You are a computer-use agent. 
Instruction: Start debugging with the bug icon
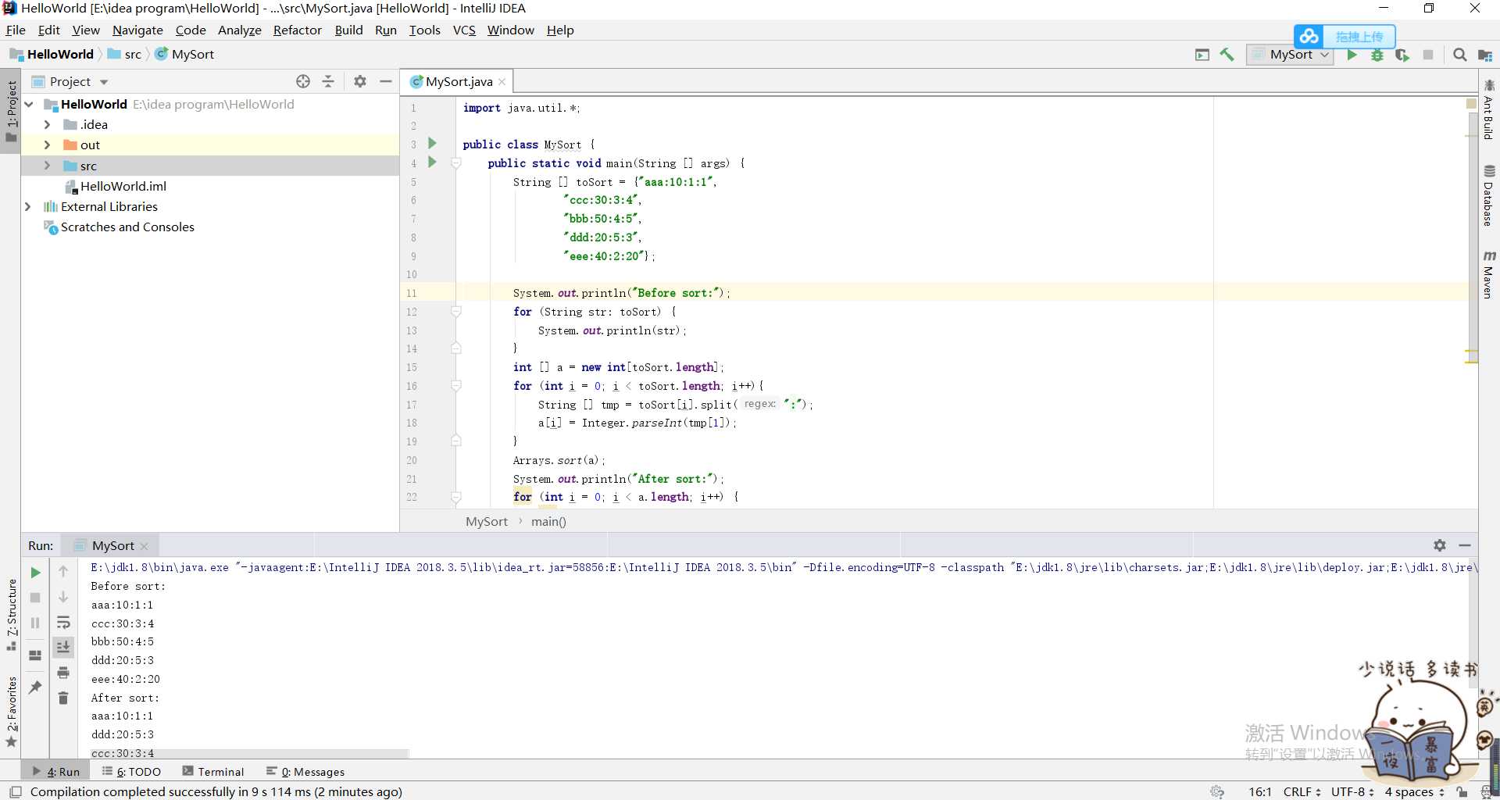click(1377, 55)
